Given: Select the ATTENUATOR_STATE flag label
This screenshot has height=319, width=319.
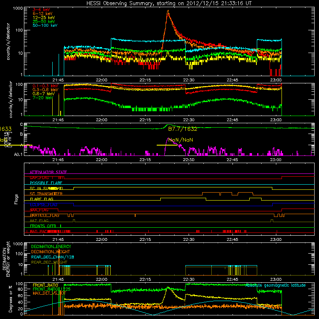Looking at the screenshot, I should 48,172.
